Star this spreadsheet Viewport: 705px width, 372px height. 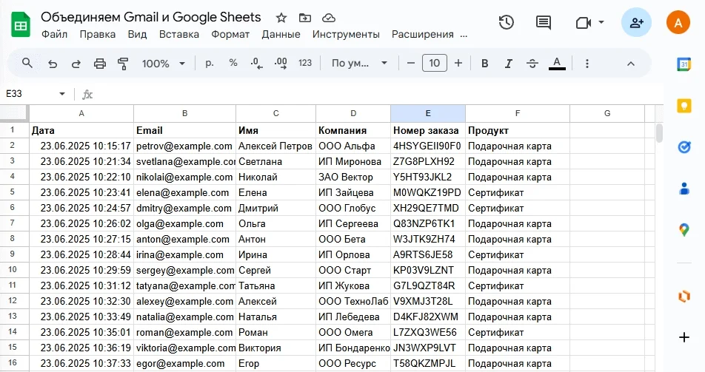281,18
